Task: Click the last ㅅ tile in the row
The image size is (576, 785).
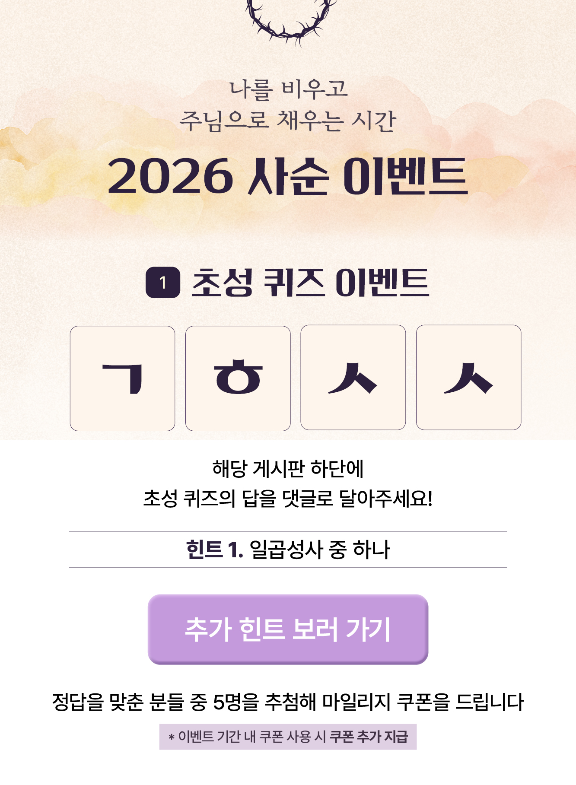Action: (468, 378)
